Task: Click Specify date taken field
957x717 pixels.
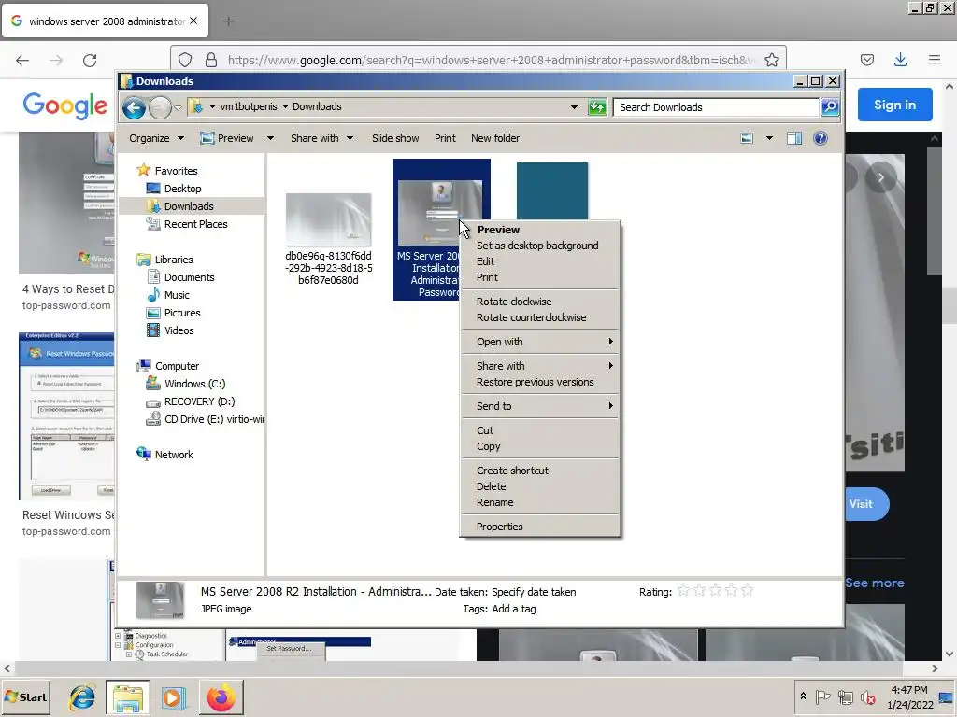Action: tap(534, 592)
